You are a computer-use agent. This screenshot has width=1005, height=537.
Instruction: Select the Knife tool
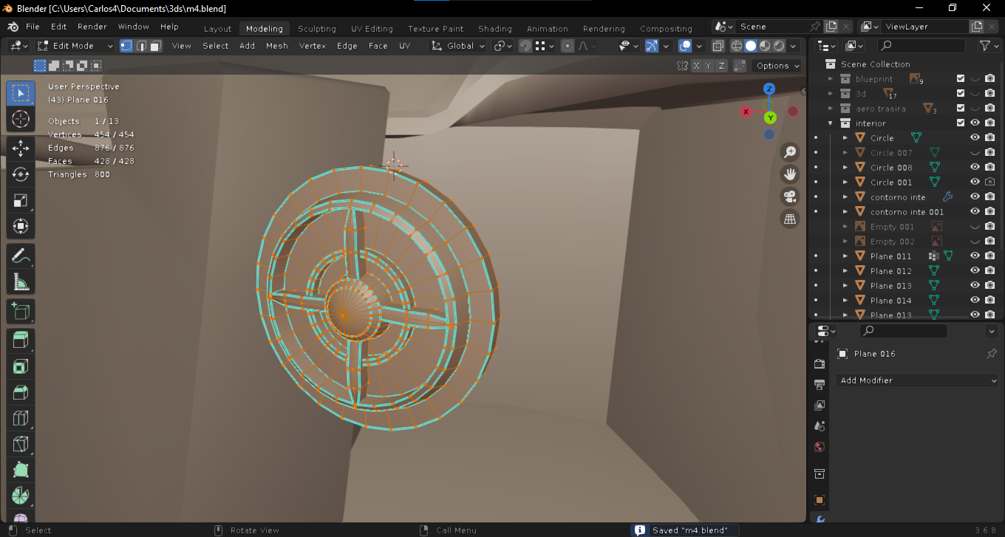tap(21, 445)
